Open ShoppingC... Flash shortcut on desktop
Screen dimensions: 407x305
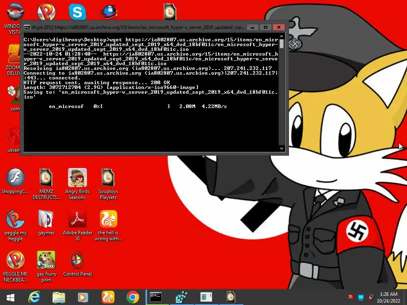click(x=15, y=181)
